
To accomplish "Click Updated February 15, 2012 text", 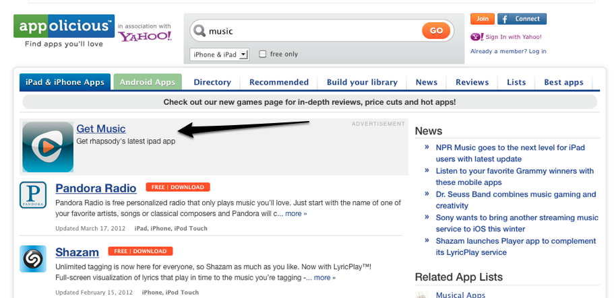I will pos(94,293).
